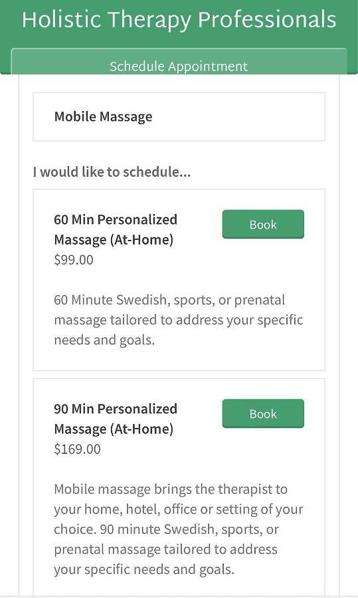Click the 'Massage (At-Home)' text above $169.00
The image size is (358, 598).
click(x=114, y=429)
